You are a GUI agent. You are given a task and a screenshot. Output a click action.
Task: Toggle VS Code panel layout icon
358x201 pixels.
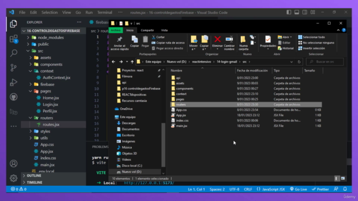[296, 12]
